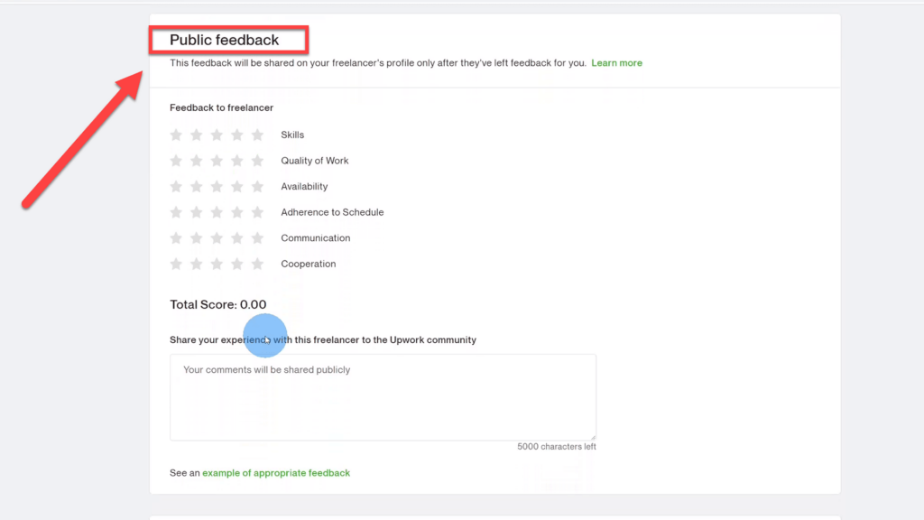Choose one star for Communication

(176, 238)
